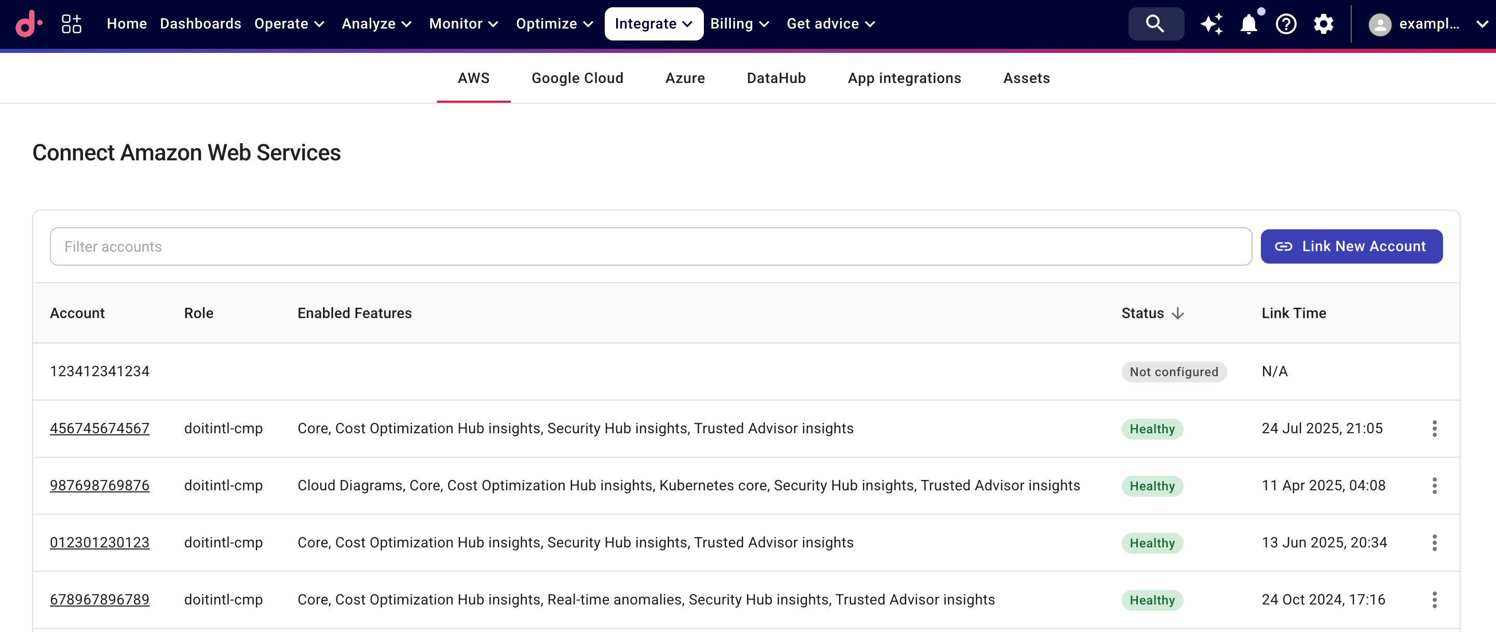
Task: Open the notifications bell
Action: pyautogui.click(x=1248, y=24)
